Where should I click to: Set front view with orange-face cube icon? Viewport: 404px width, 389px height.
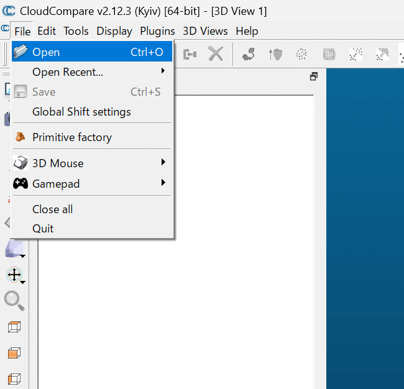(14, 353)
